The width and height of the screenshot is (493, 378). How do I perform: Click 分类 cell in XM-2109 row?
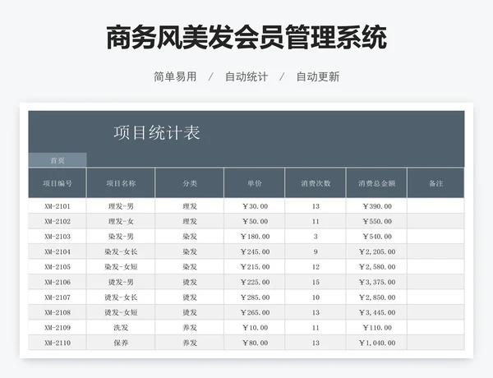[x=190, y=328]
